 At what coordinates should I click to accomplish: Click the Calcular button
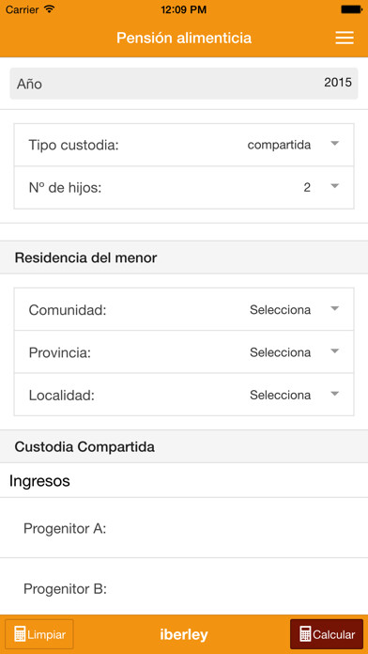pos(327,634)
